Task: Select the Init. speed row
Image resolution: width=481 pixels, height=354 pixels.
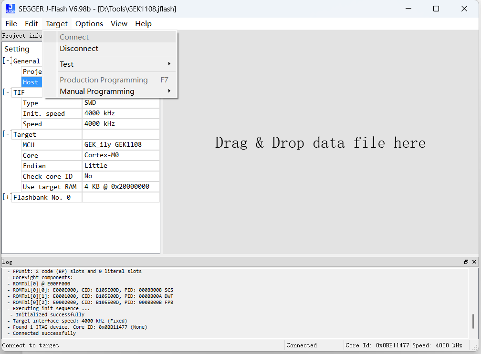Action: pyautogui.click(x=52, y=113)
